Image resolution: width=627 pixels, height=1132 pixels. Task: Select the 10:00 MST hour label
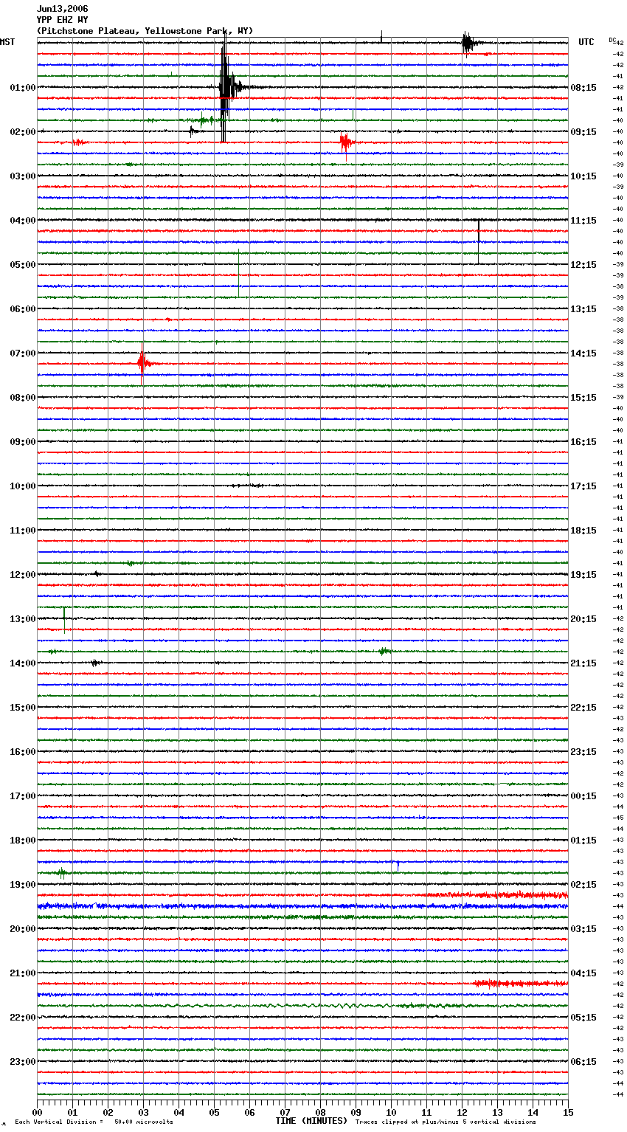point(23,486)
